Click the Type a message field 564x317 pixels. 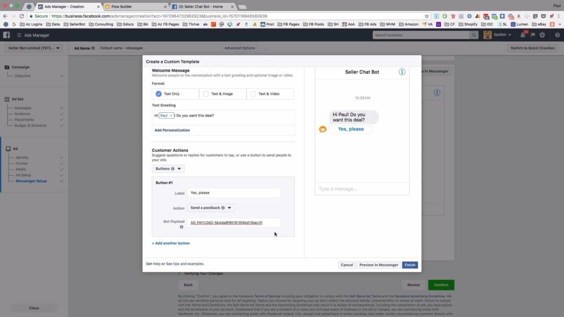(x=362, y=189)
